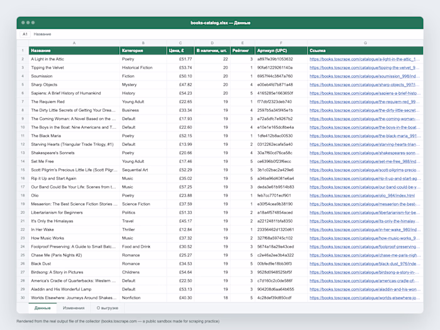Open the sharp-objects catalogue link
The width and height of the screenshot is (440, 330).
365,84
